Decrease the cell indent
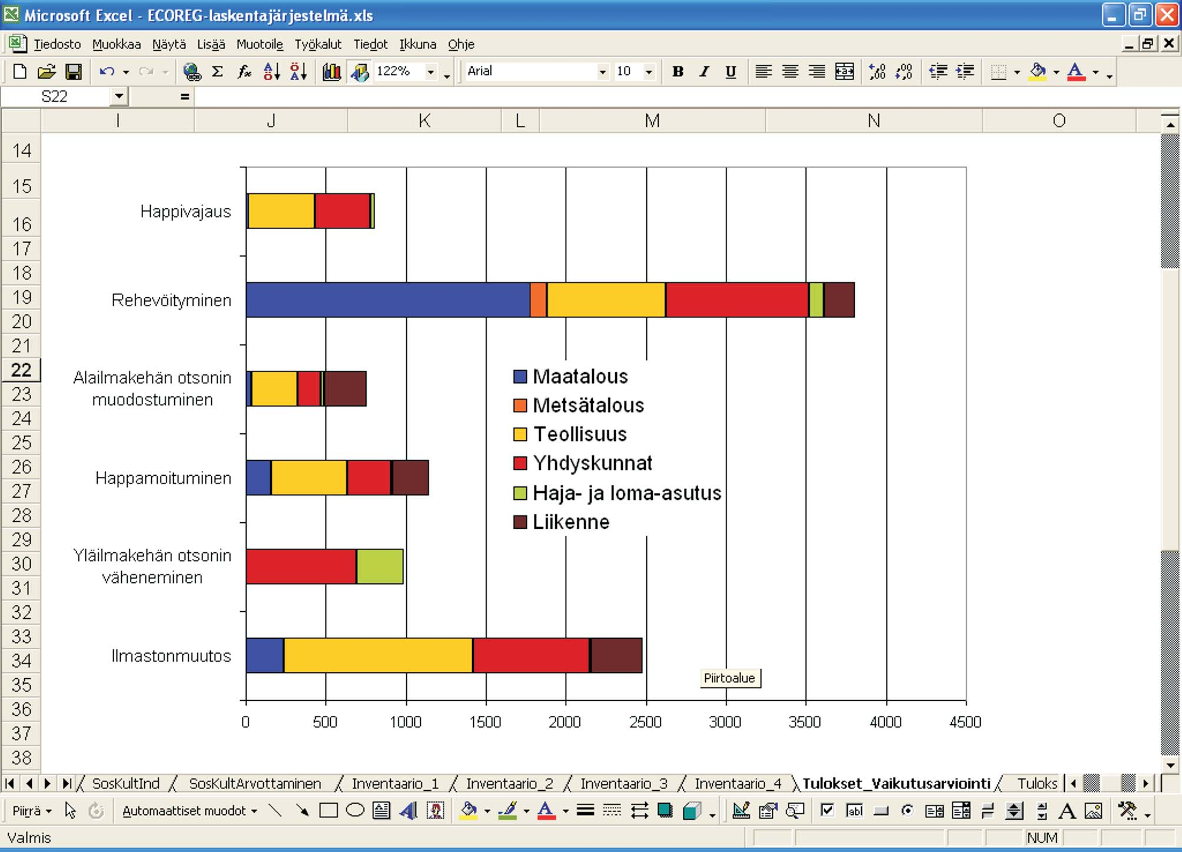This screenshot has width=1182, height=852. [938, 72]
